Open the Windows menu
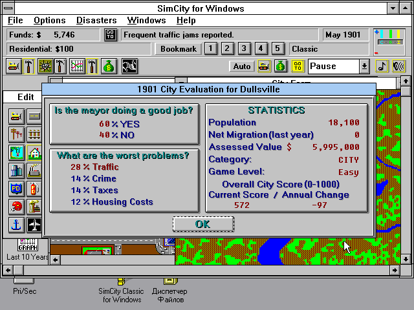This screenshot has height=310, width=414. click(x=146, y=20)
